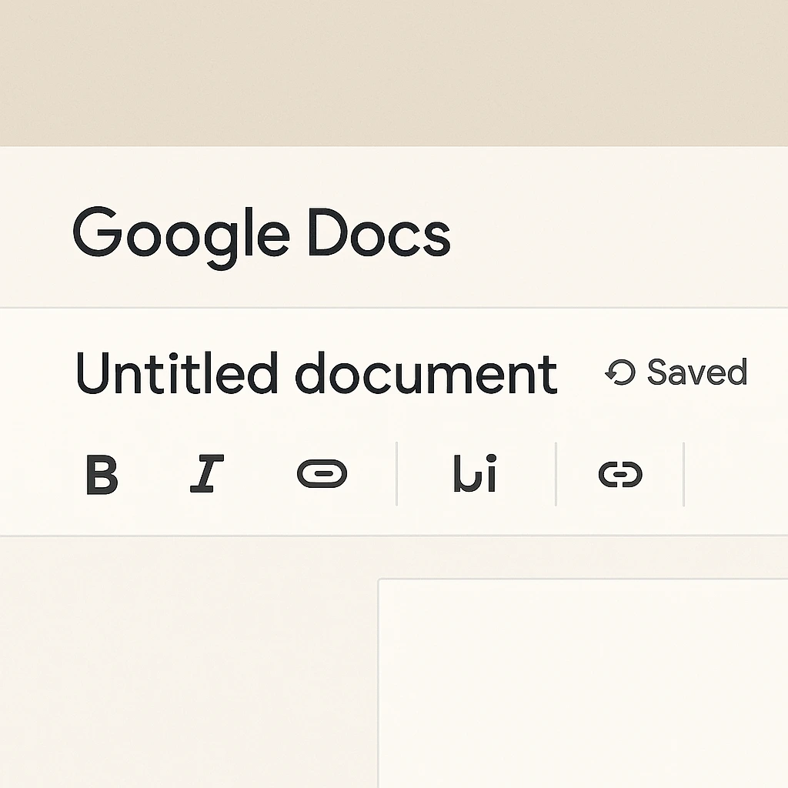This screenshot has height=788, width=788.
Task: Click the 'Saved' status text
Action: coord(697,372)
